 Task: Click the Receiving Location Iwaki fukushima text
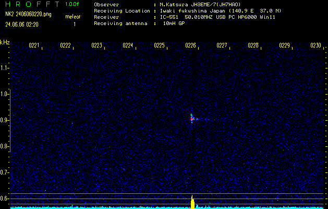188,11
